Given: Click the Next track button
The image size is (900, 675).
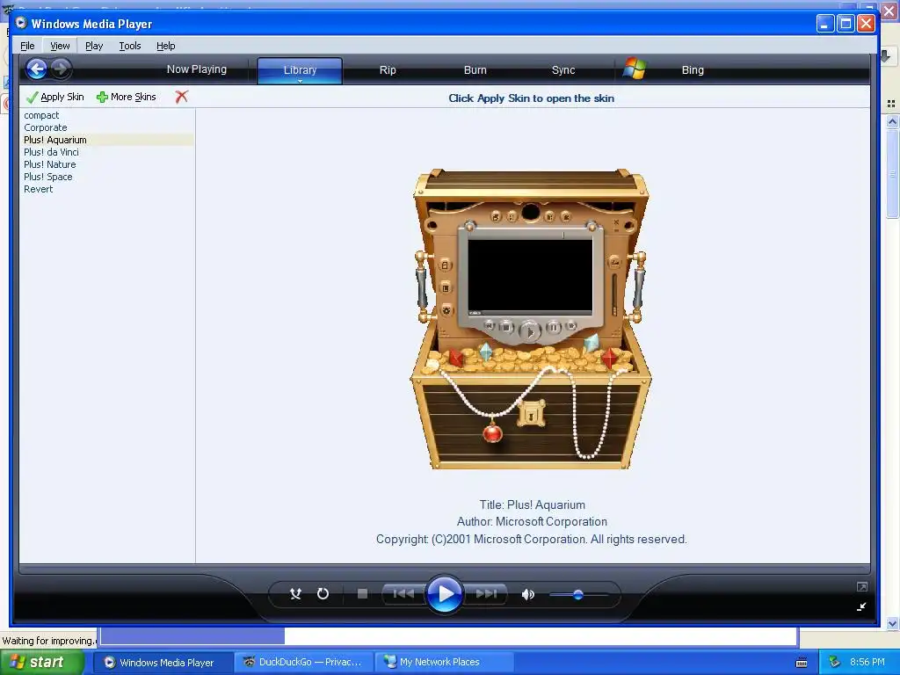Looking at the screenshot, I should coord(485,593).
